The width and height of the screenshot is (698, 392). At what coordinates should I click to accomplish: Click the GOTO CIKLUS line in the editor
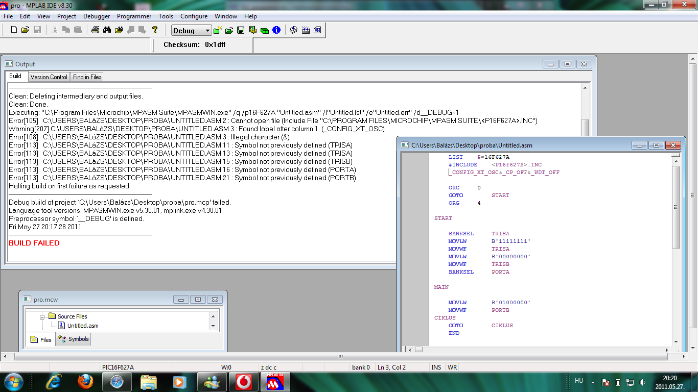(x=480, y=326)
